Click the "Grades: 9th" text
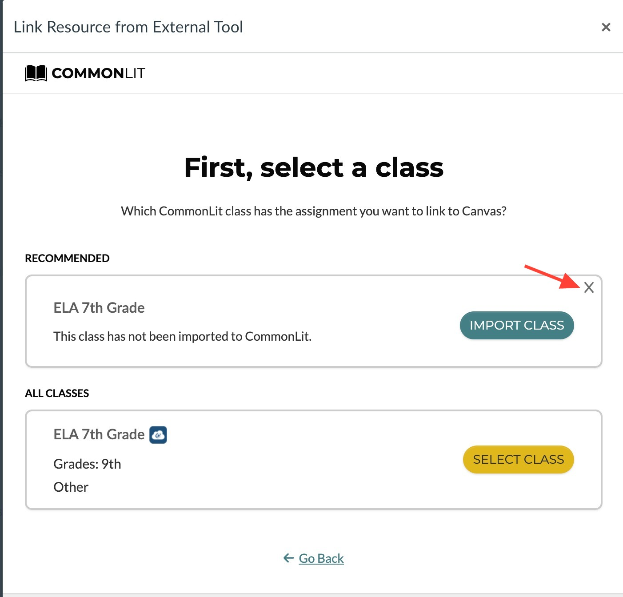This screenshot has height=597, width=623. (x=87, y=464)
